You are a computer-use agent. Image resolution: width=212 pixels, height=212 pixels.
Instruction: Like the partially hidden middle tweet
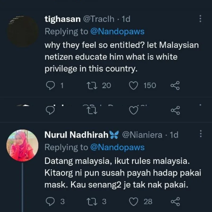pos(133,111)
